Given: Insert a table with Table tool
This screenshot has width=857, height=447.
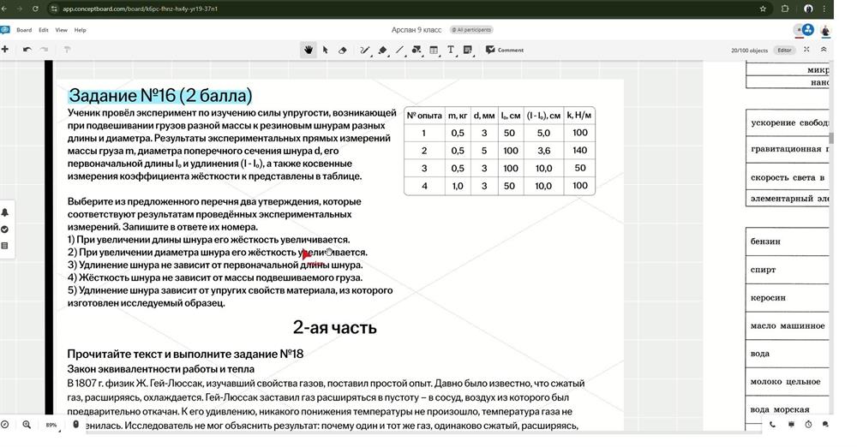Looking at the screenshot, I should [434, 50].
